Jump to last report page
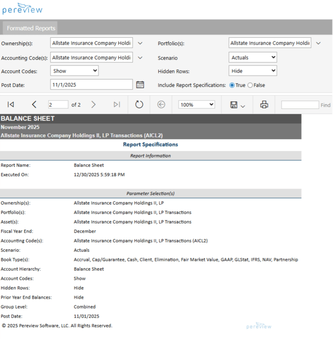The width and height of the screenshot is (333, 340). click(117, 105)
